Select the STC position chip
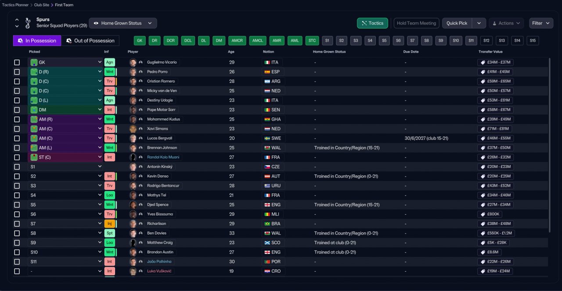Viewport: 562px width, 291px height. 312,41
